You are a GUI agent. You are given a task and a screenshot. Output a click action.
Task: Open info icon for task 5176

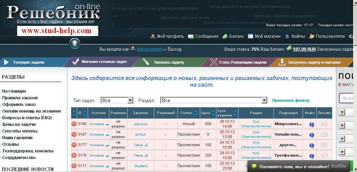pyautogui.click(x=312, y=156)
